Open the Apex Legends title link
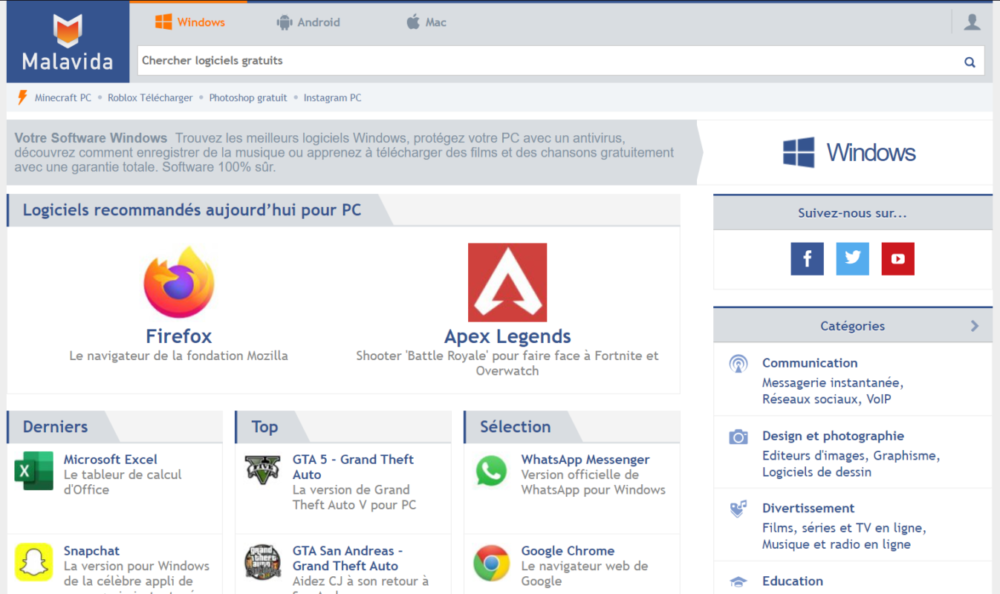Image resolution: width=1000 pixels, height=594 pixels. pos(507,336)
